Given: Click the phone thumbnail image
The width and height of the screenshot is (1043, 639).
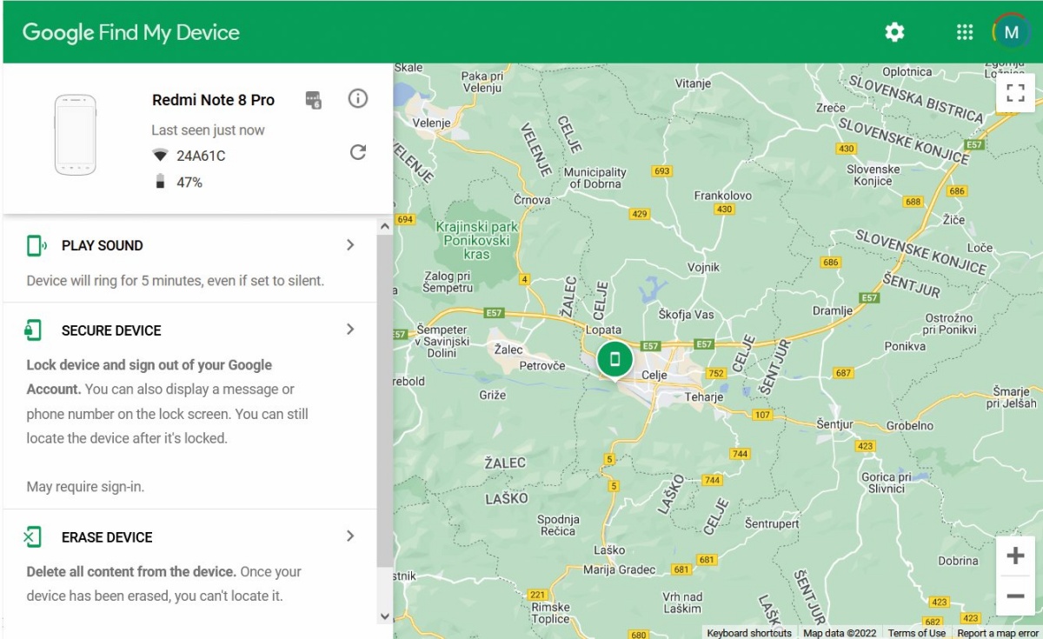Looking at the screenshot, I should point(76,135).
